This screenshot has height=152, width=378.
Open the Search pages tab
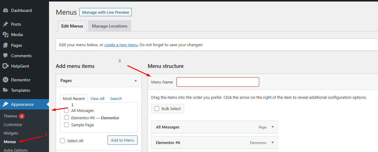click(116, 98)
